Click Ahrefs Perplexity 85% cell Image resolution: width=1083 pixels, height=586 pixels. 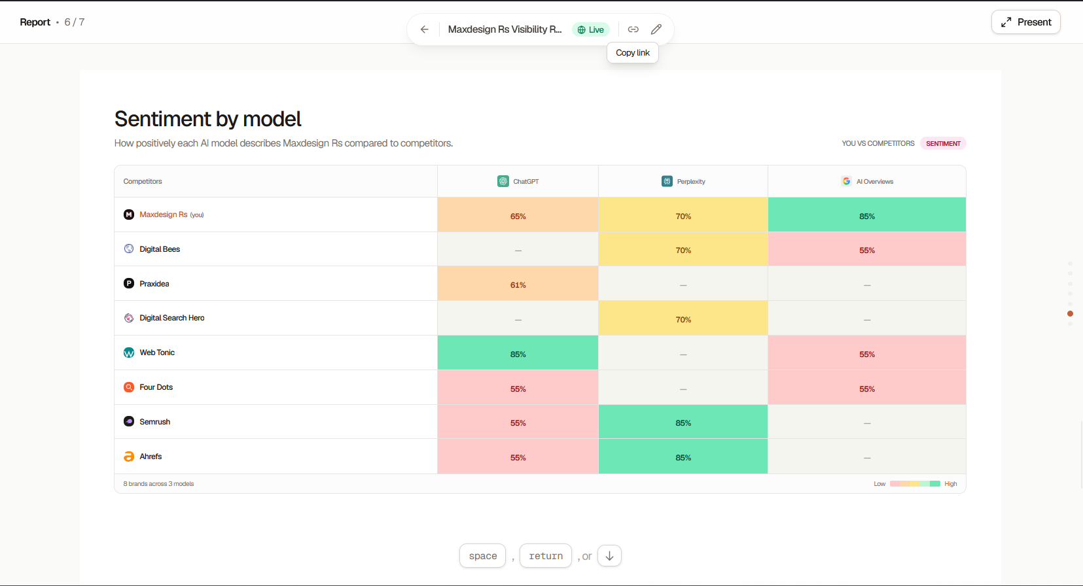coord(683,457)
